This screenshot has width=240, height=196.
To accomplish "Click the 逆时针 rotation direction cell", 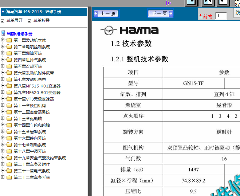I will click(x=224, y=132).
